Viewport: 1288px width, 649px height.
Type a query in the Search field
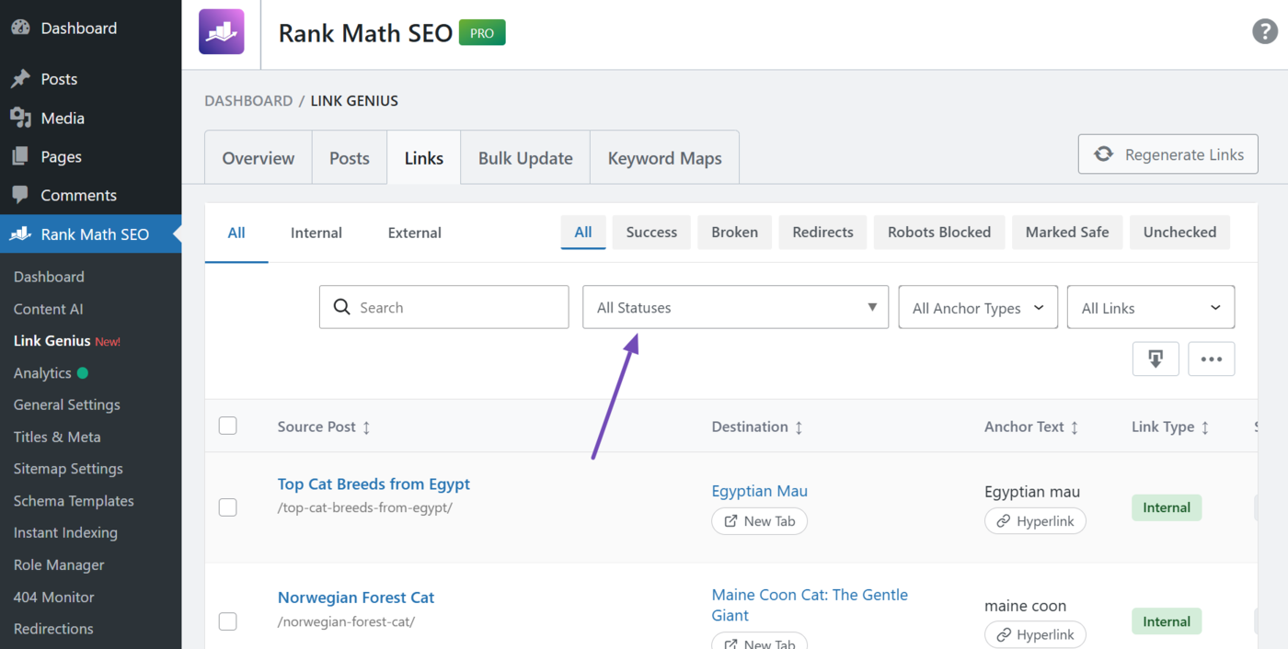[x=451, y=307]
